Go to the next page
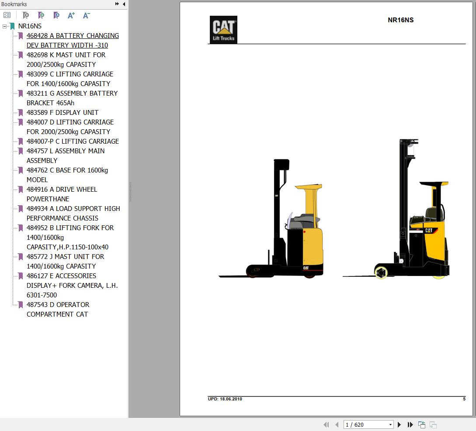Viewport: 476px width, 431px height. (x=399, y=424)
